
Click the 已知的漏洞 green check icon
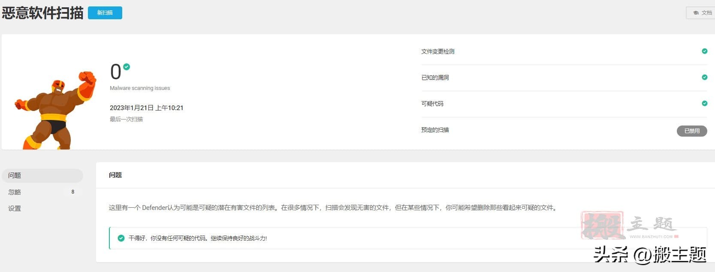click(x=704, y=78)
